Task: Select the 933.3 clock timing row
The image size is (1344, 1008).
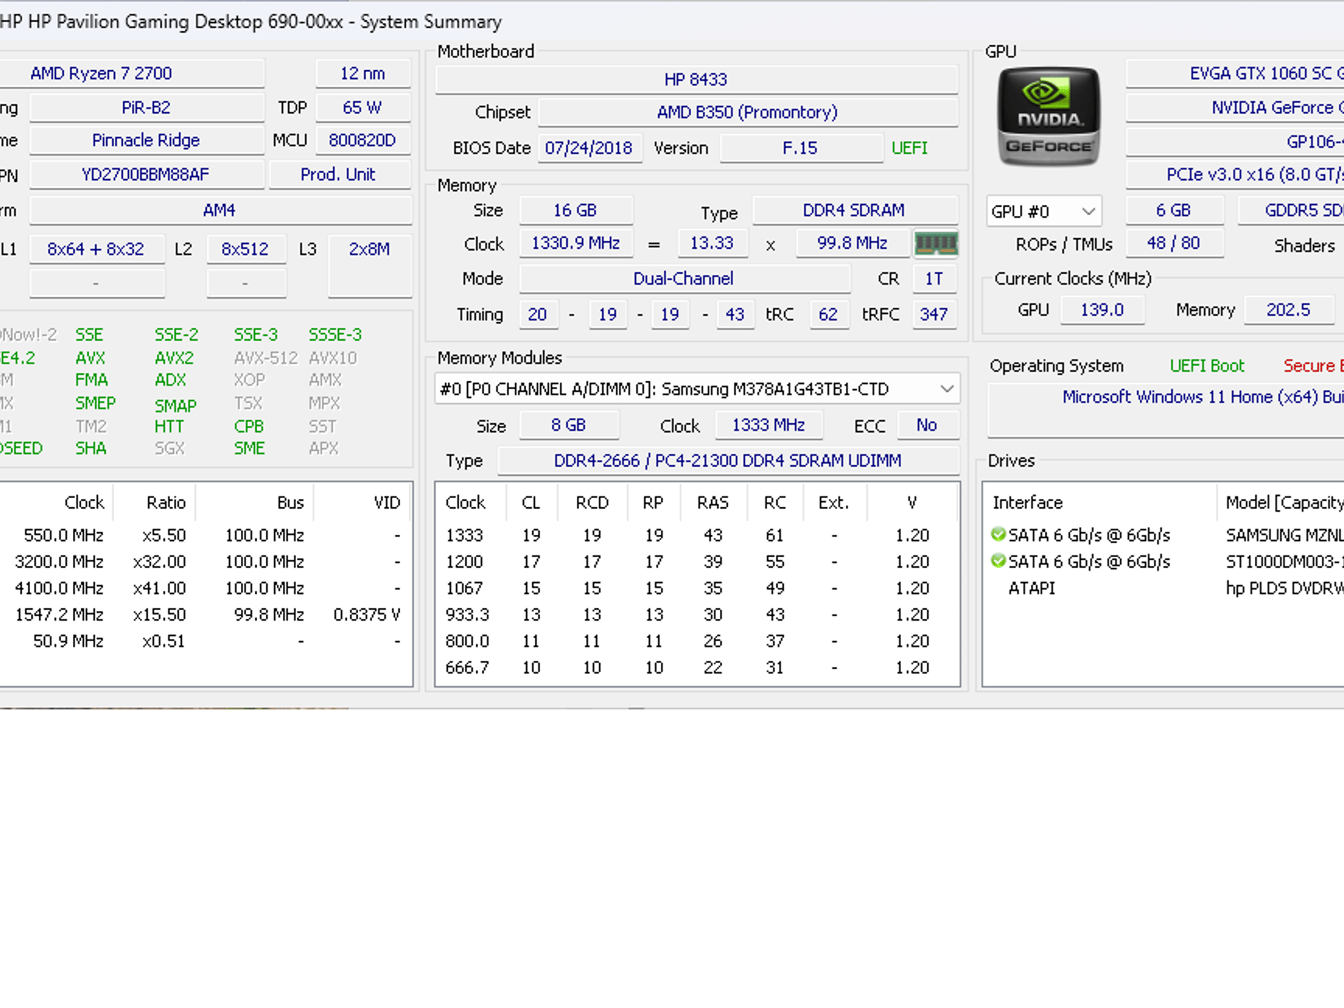Action: (697, 615)
